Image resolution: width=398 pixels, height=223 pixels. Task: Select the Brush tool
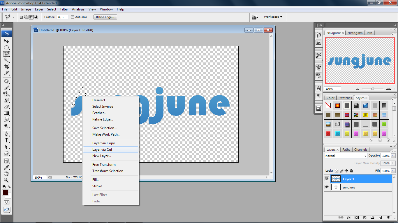point(6,88)
